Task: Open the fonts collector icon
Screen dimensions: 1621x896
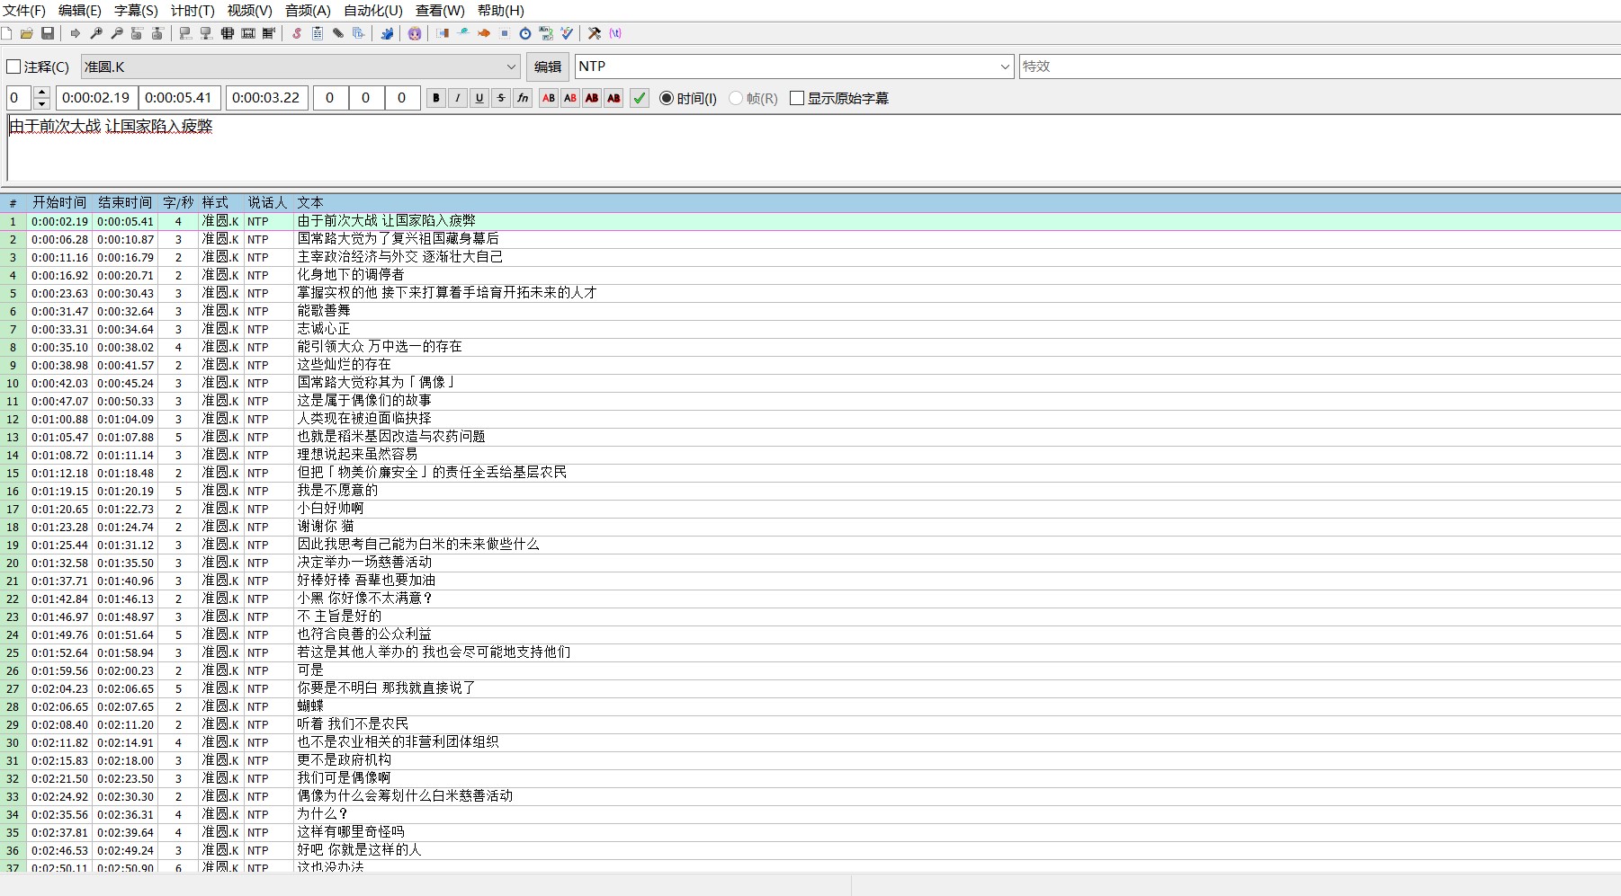Action: click(x=358, y=33)
